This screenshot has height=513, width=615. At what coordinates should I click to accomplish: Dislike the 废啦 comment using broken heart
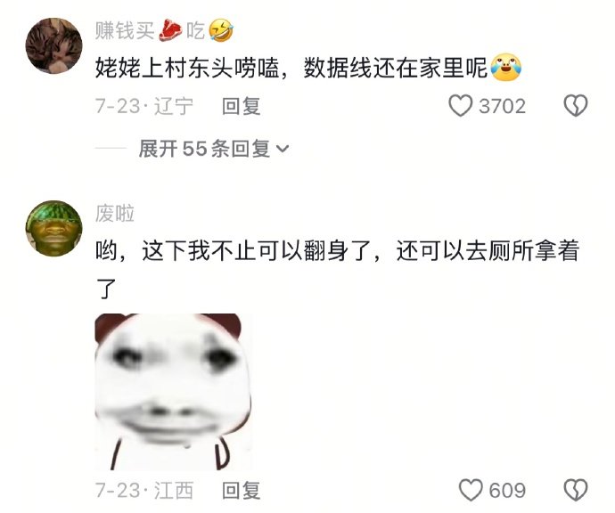(x=576, y=490)
